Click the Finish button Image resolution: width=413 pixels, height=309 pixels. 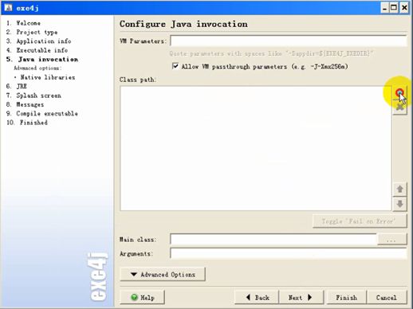(347, 297)
